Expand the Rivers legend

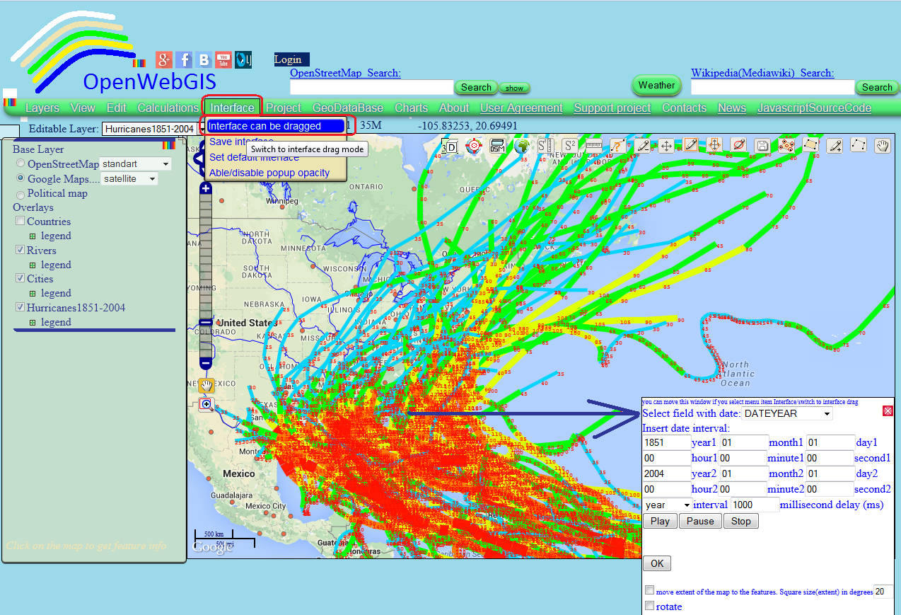coord(33,265)
